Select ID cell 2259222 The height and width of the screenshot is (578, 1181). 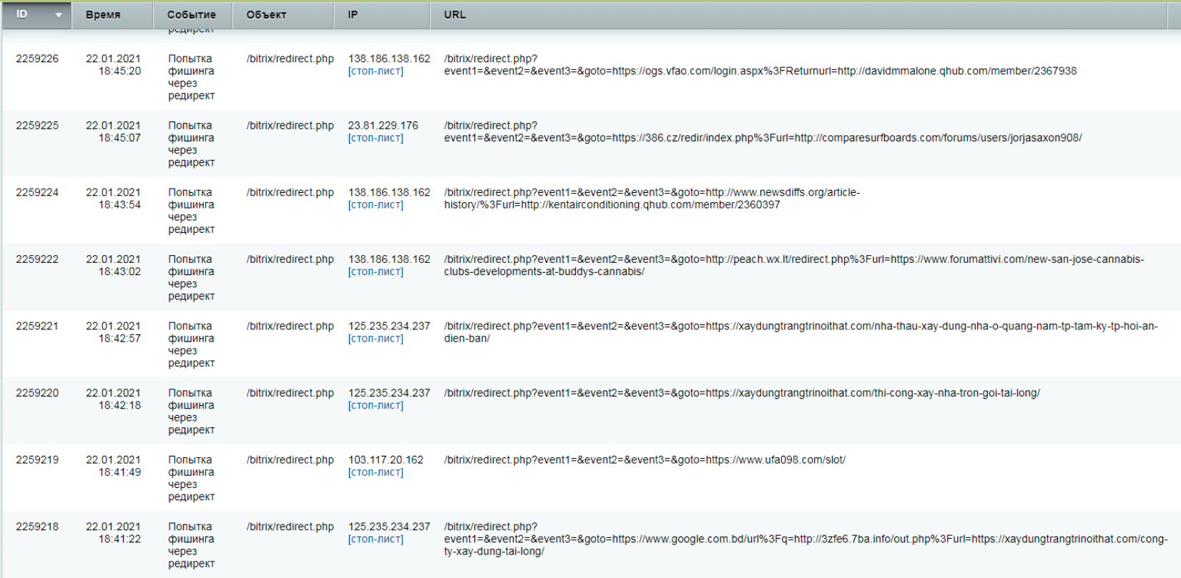(x=37, y=259)
